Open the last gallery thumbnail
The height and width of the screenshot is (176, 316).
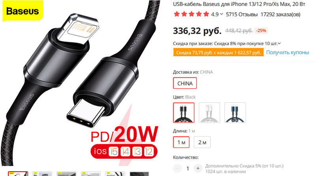[139, 174]
